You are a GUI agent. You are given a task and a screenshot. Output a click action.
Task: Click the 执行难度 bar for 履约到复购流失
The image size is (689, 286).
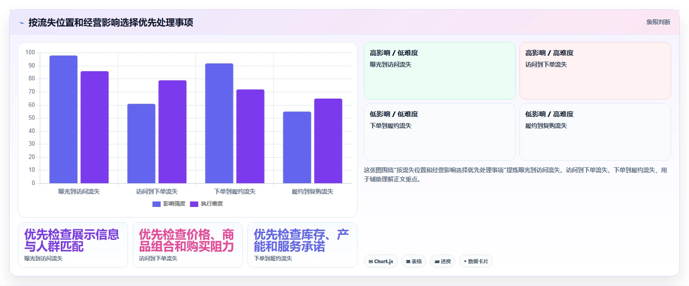point(328,141)
